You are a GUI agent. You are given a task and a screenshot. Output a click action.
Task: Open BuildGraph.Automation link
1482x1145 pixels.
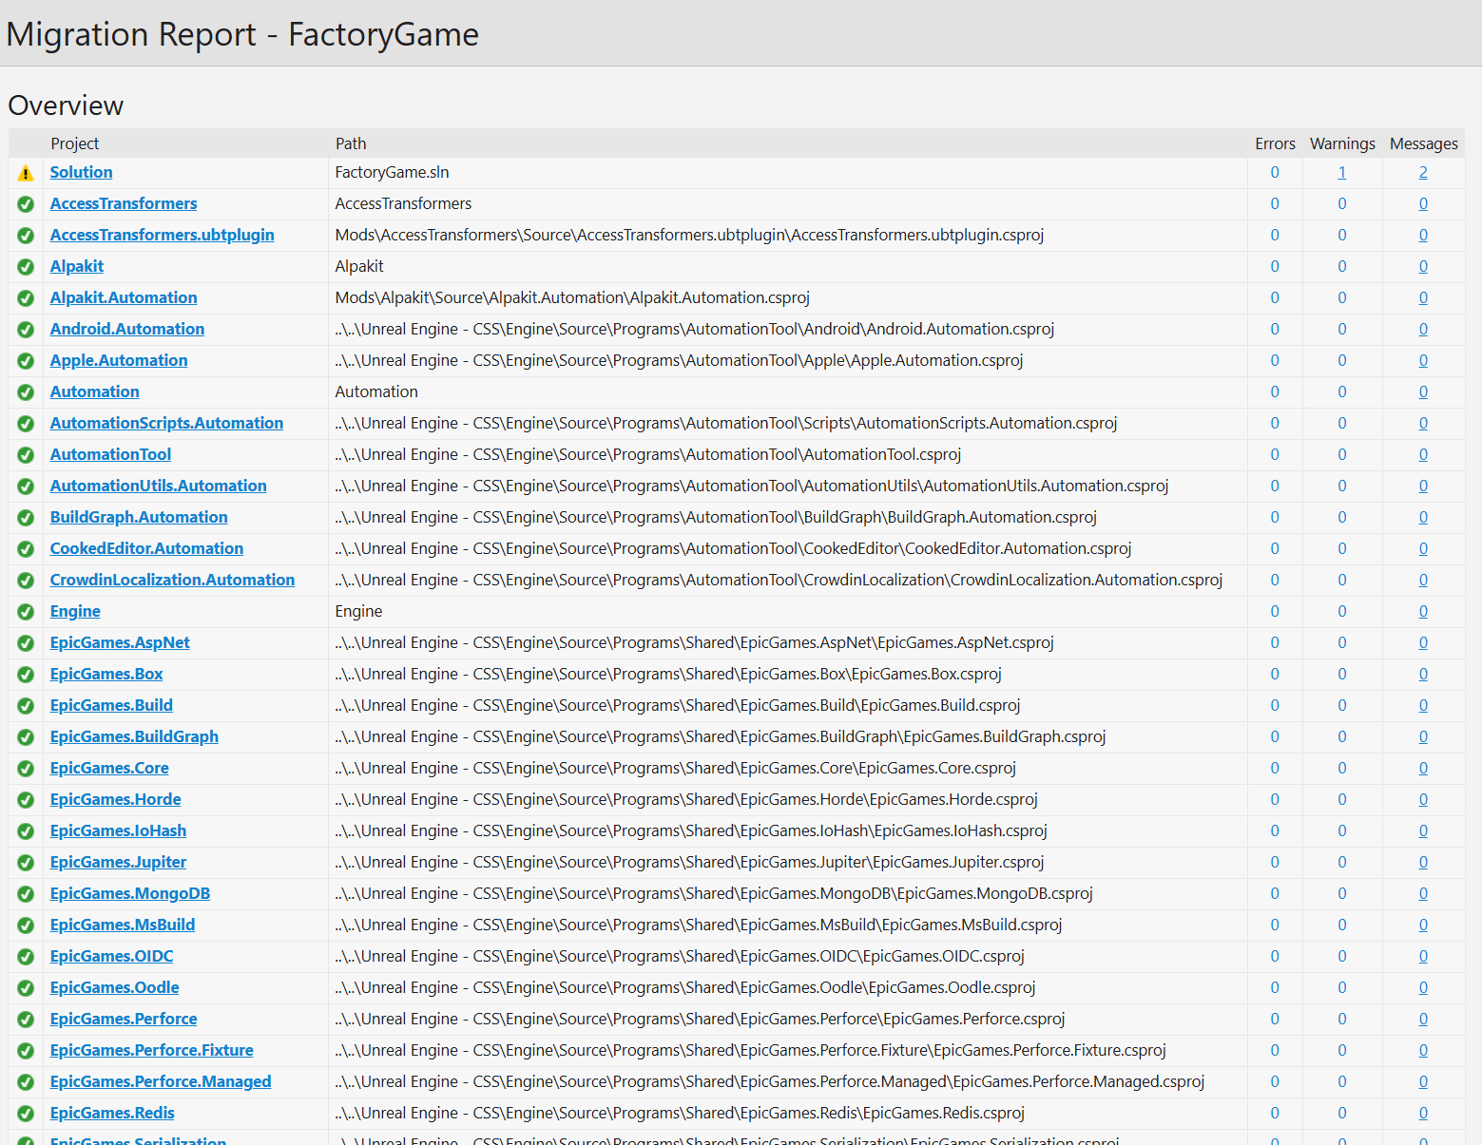(139, 517)
